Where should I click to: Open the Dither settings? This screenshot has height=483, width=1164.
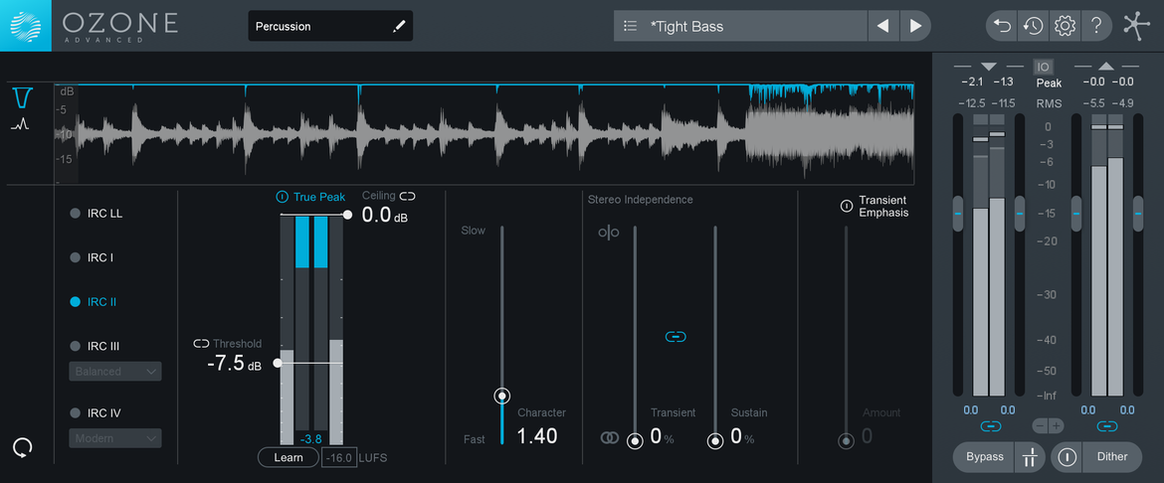1112,457
